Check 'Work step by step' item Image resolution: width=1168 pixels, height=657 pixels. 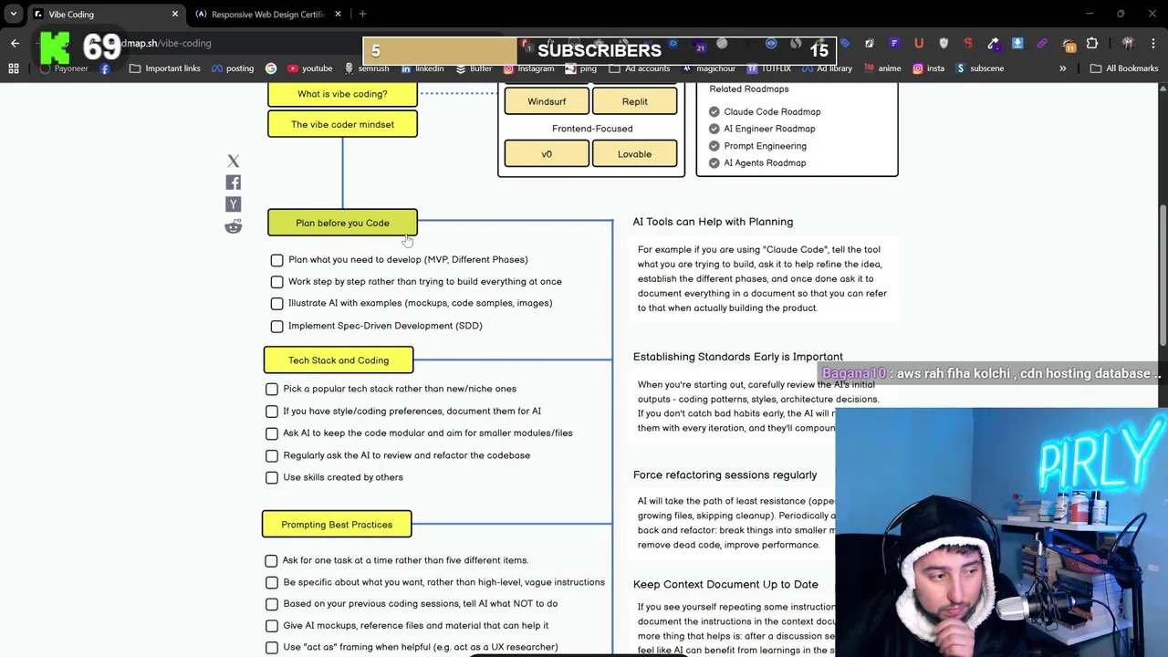[276, 282]
